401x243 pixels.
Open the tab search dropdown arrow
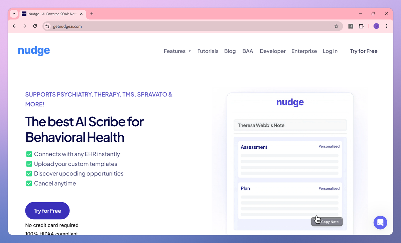(x=14, y=14)
